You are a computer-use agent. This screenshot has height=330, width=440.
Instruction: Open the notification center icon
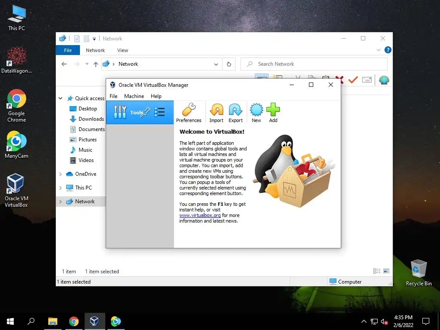click(x=426, y=321)
